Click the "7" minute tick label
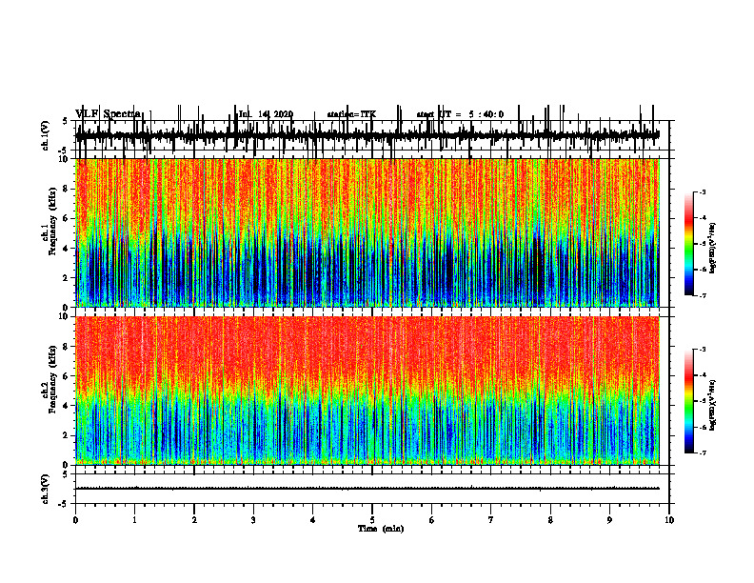This screenshot has height=583, width=754. point(491,520)
